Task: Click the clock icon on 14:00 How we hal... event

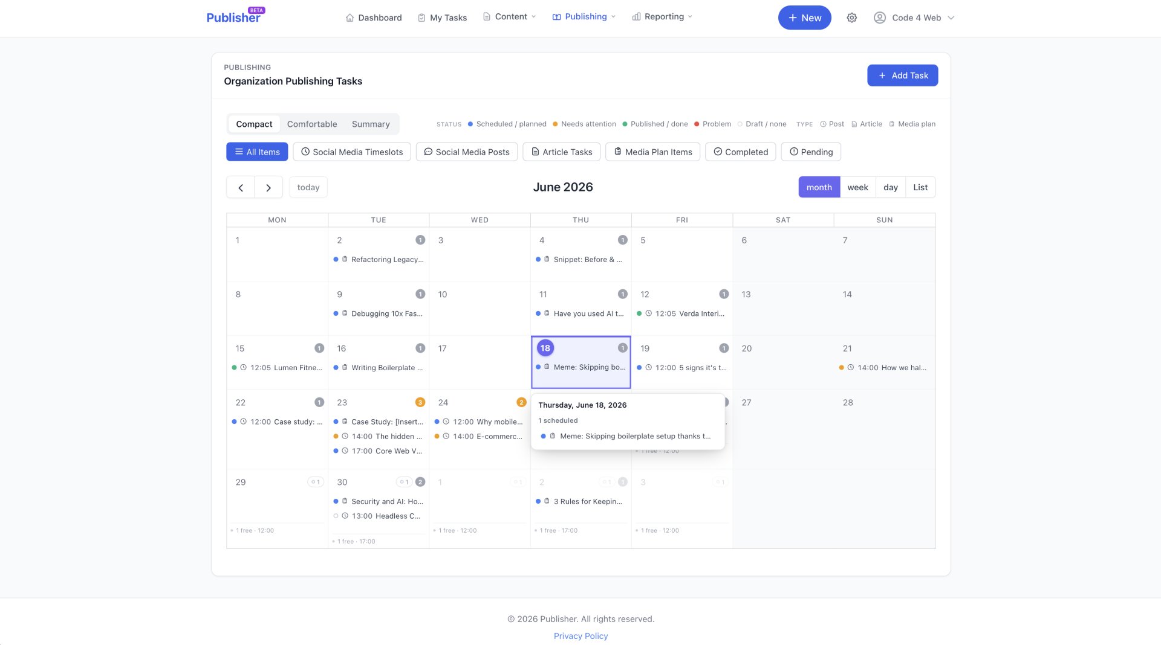Action: tap(850, 367)
